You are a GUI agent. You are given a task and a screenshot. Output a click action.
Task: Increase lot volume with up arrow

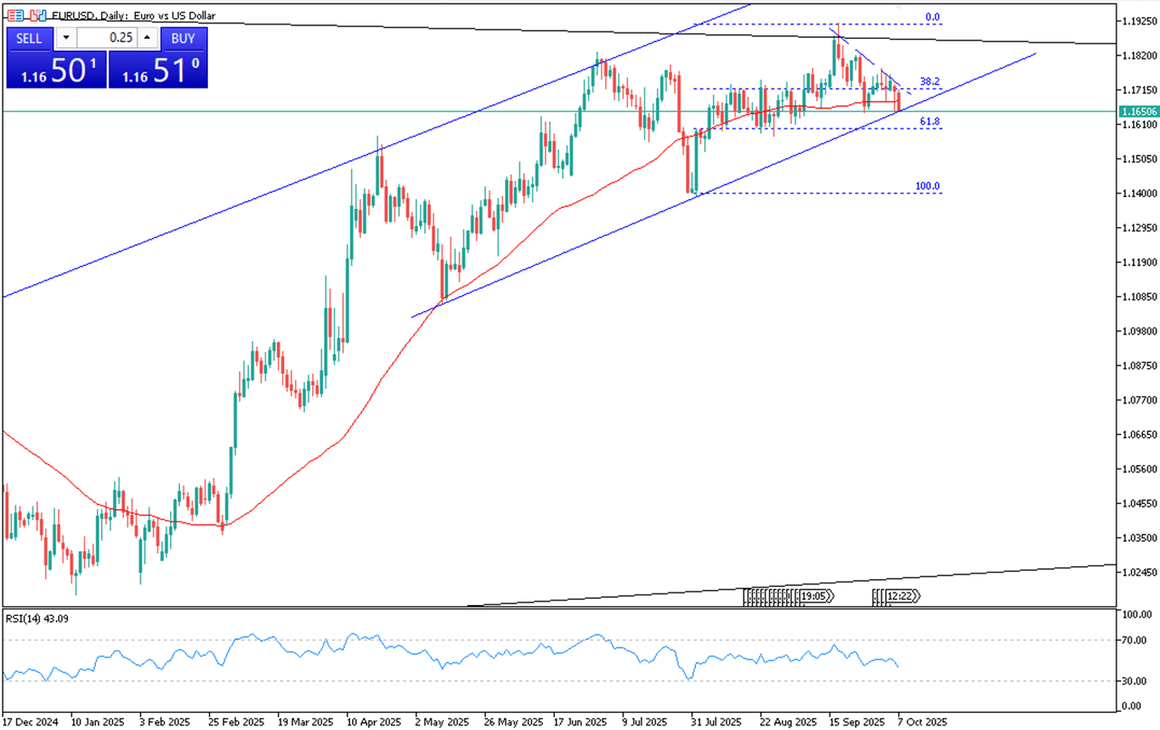pyautogui.click(x=147, y=38)
